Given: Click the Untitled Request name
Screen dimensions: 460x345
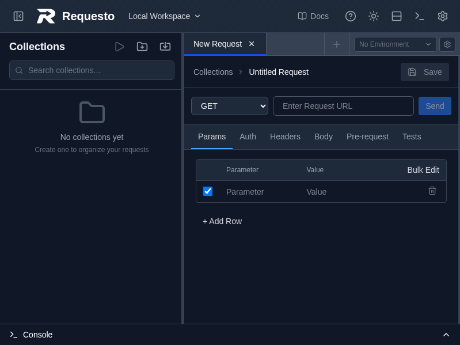Looking at the screenshot, I should 279,72.
